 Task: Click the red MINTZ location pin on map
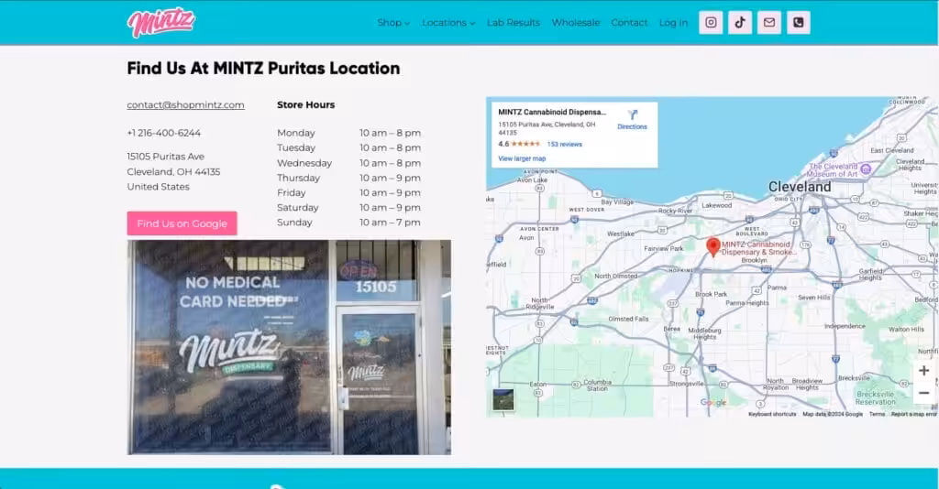[x=713, y=247]
